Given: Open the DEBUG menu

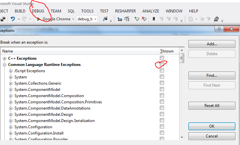Looking at the screenshot, I should [38, 11].
